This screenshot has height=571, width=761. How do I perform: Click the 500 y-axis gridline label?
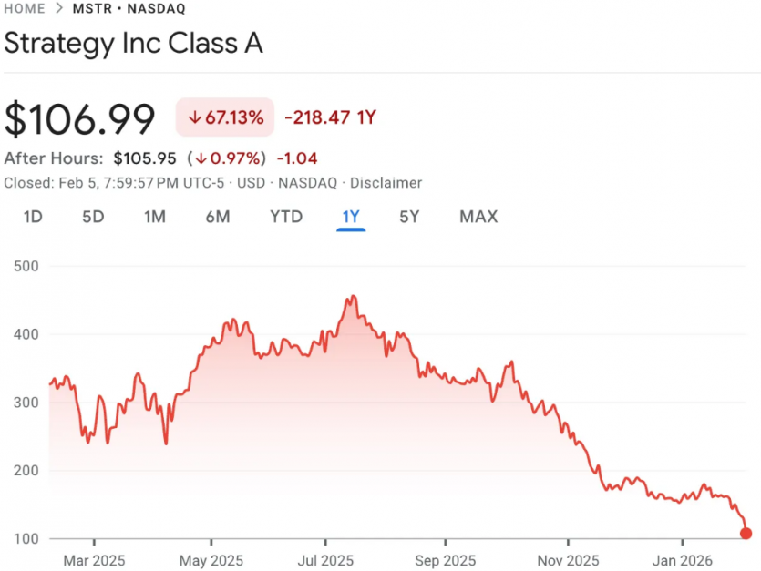[25, 266]
